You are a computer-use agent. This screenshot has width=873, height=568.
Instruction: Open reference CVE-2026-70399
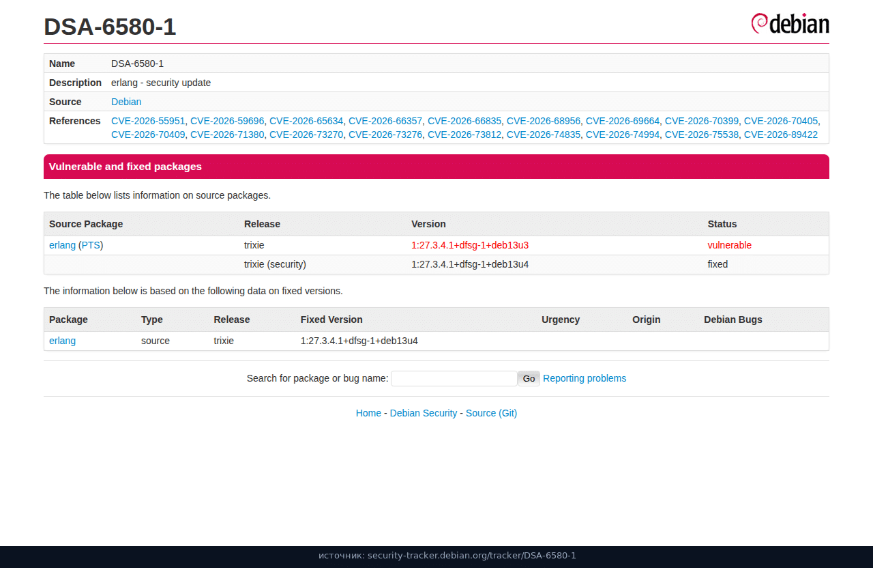702,121
